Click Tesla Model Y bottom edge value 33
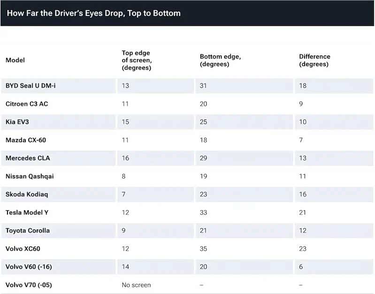 click(x=203, y=212)
